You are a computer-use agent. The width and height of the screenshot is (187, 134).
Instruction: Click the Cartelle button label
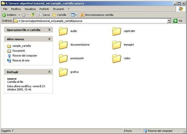62,15
